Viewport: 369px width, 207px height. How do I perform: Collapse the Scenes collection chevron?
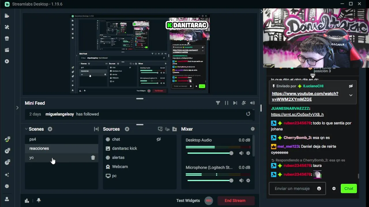[26, 129]
